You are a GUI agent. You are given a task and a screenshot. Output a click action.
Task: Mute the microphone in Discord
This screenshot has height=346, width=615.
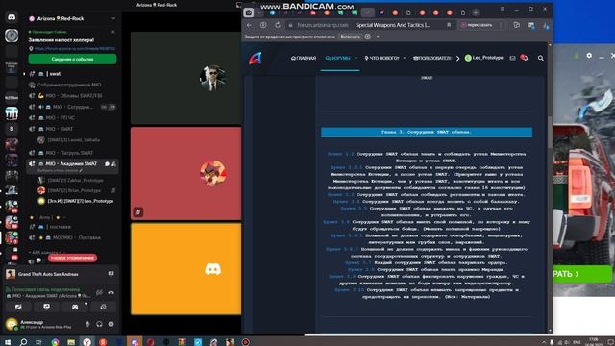87,324
